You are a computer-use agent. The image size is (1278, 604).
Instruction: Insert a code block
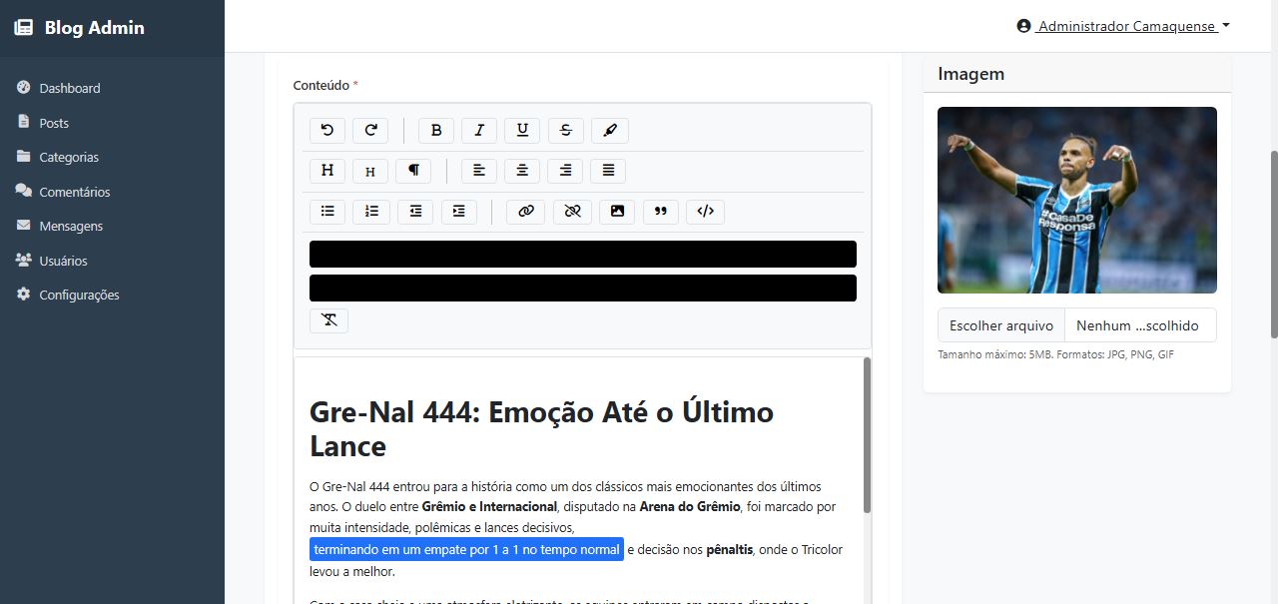[x=706, y=212]
